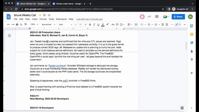Click the font size field

(81, 25)
